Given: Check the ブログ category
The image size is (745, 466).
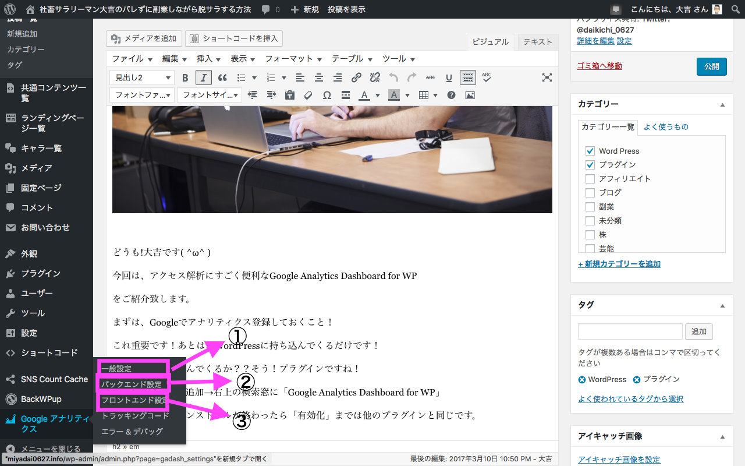Looking at the screenshot, I should click(x=590, y=193).
